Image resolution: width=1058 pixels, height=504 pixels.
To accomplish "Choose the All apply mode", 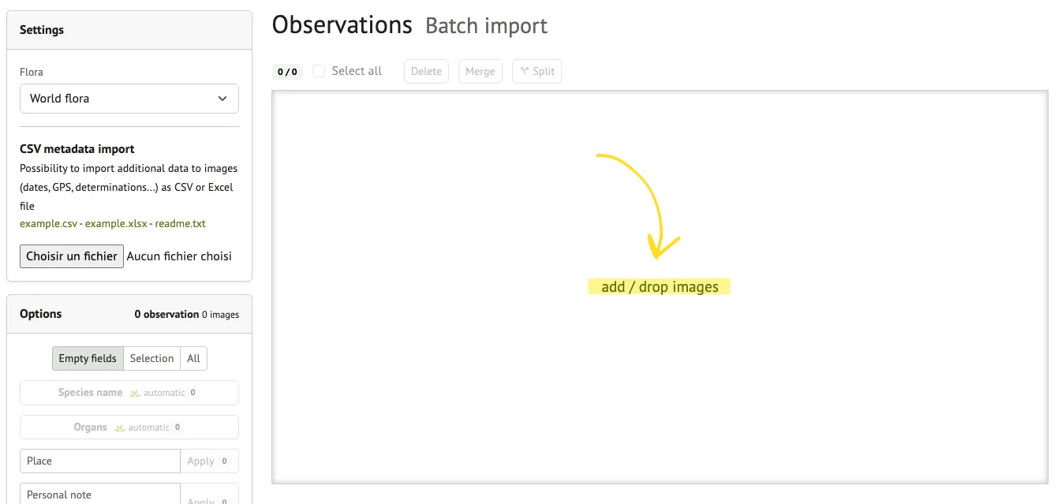I will coord(194,358).
